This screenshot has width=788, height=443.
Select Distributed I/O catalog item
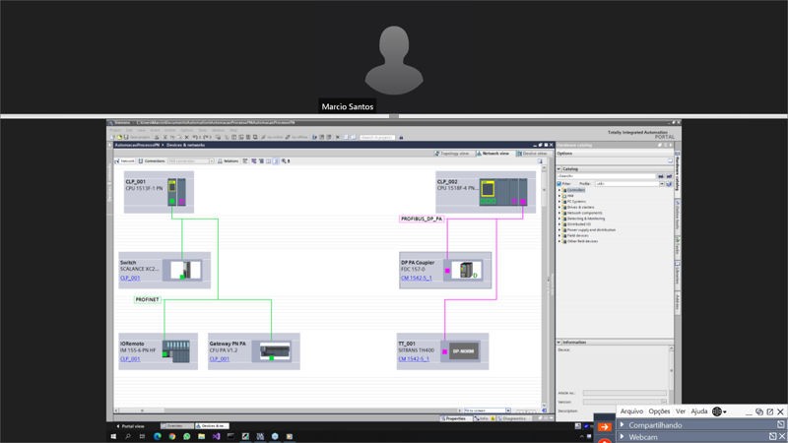pos(579,224)
